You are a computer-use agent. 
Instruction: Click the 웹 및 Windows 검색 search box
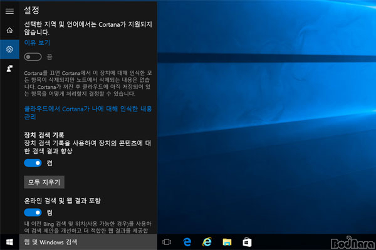click(x=88, y=242)
